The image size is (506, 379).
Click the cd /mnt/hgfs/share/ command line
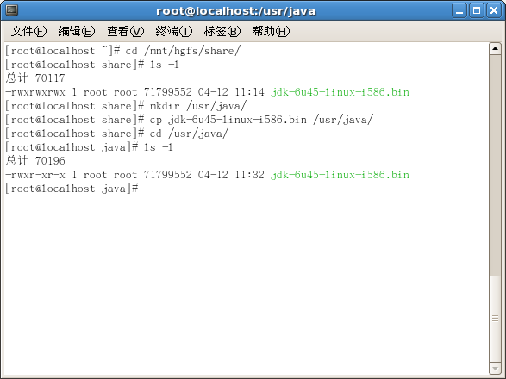tap(123, 51)
